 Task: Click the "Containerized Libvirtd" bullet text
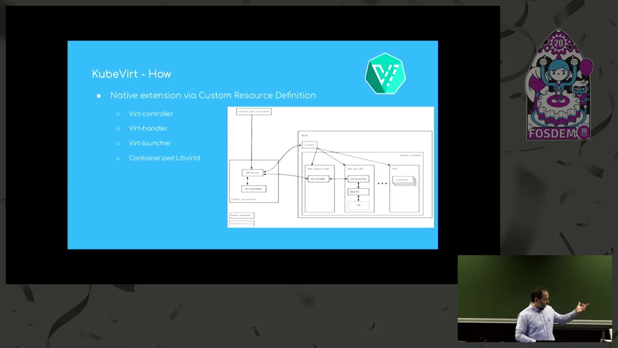pyautogui.click(x=164, y=158)
